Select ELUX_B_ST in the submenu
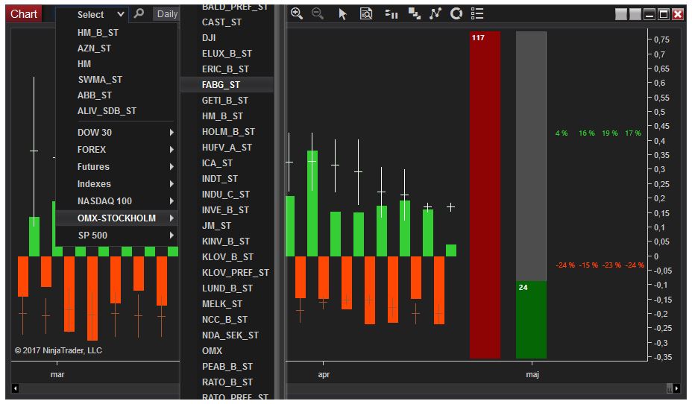Viewport: 692px width, 404px height. [x=227, y=54]
